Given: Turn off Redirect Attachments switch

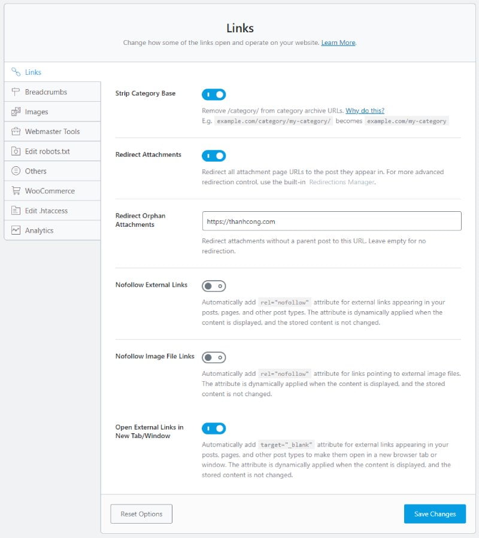Looking at the screenshot, I should coord(214,156).
